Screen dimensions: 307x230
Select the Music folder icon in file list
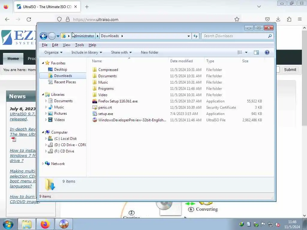click(94, 82)
